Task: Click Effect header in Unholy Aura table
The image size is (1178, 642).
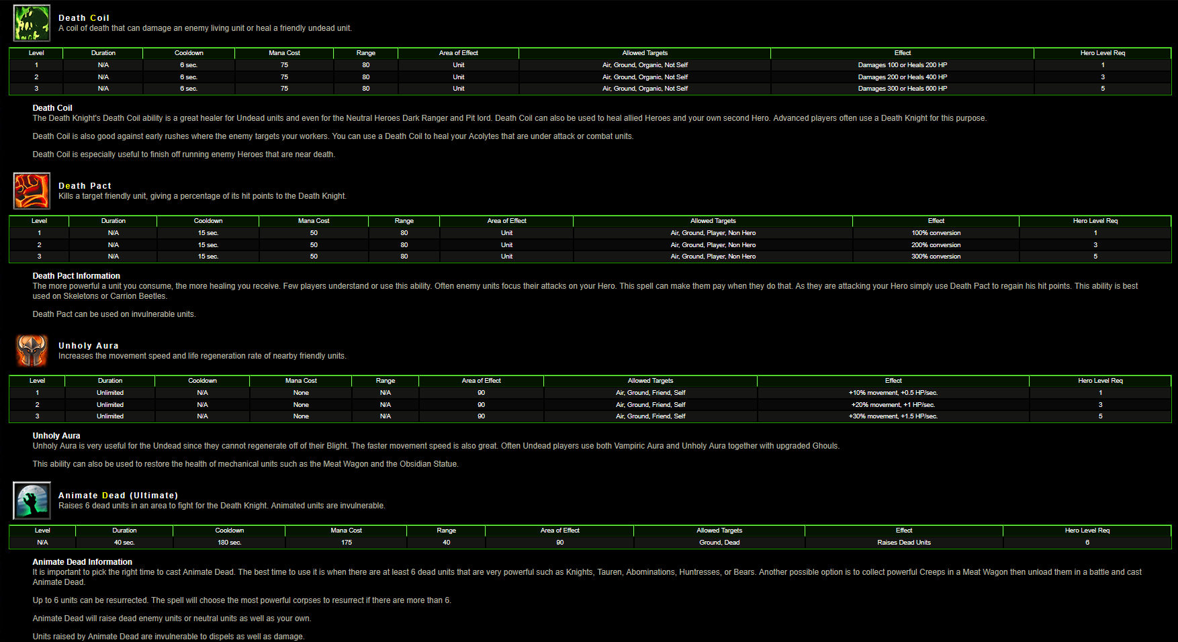Action: [893, 381]
